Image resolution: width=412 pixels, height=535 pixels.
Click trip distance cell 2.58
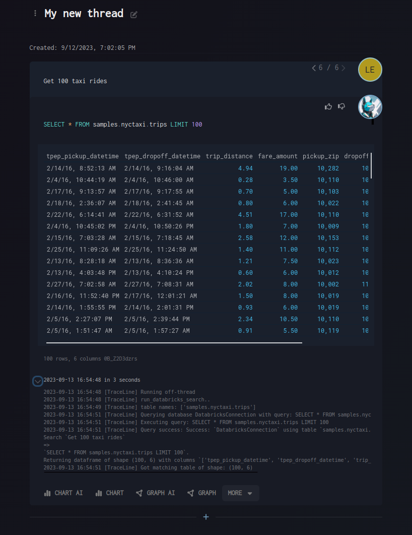(x=245, y=238)
